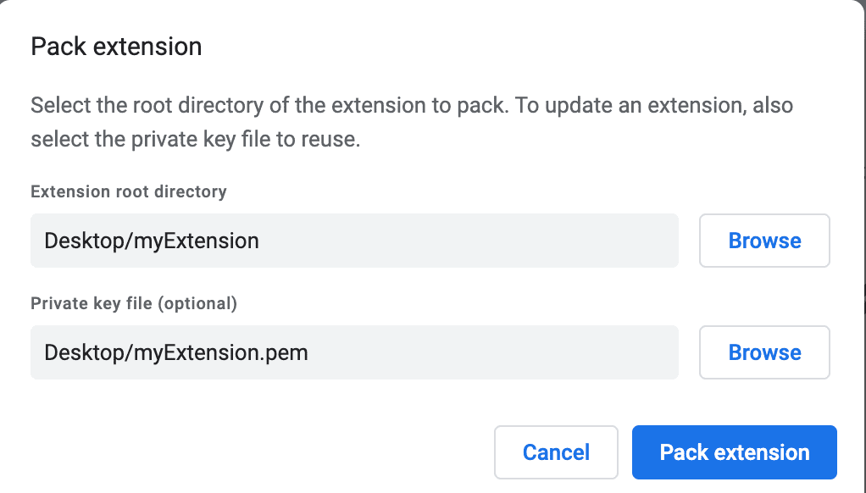Click Browse next to Extension root directory
The height and width of the screenshot is (493, 866).
(763, 241)
